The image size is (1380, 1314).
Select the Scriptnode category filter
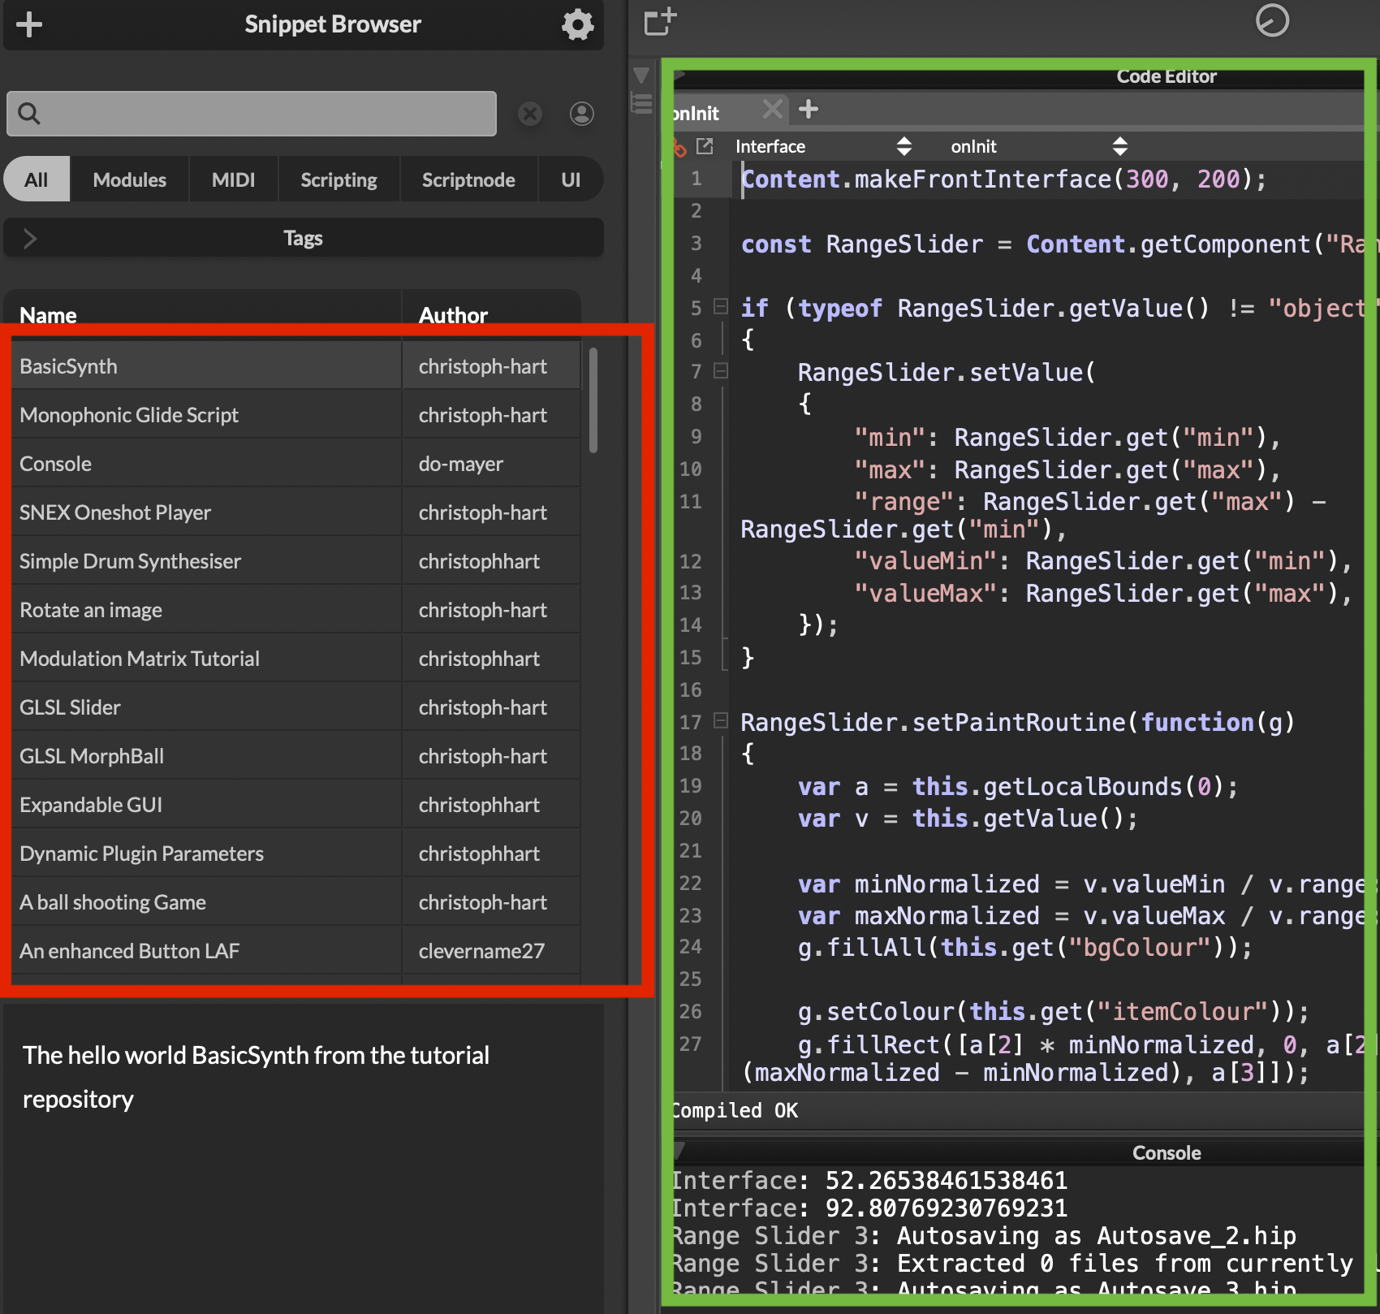pos(468,179)
